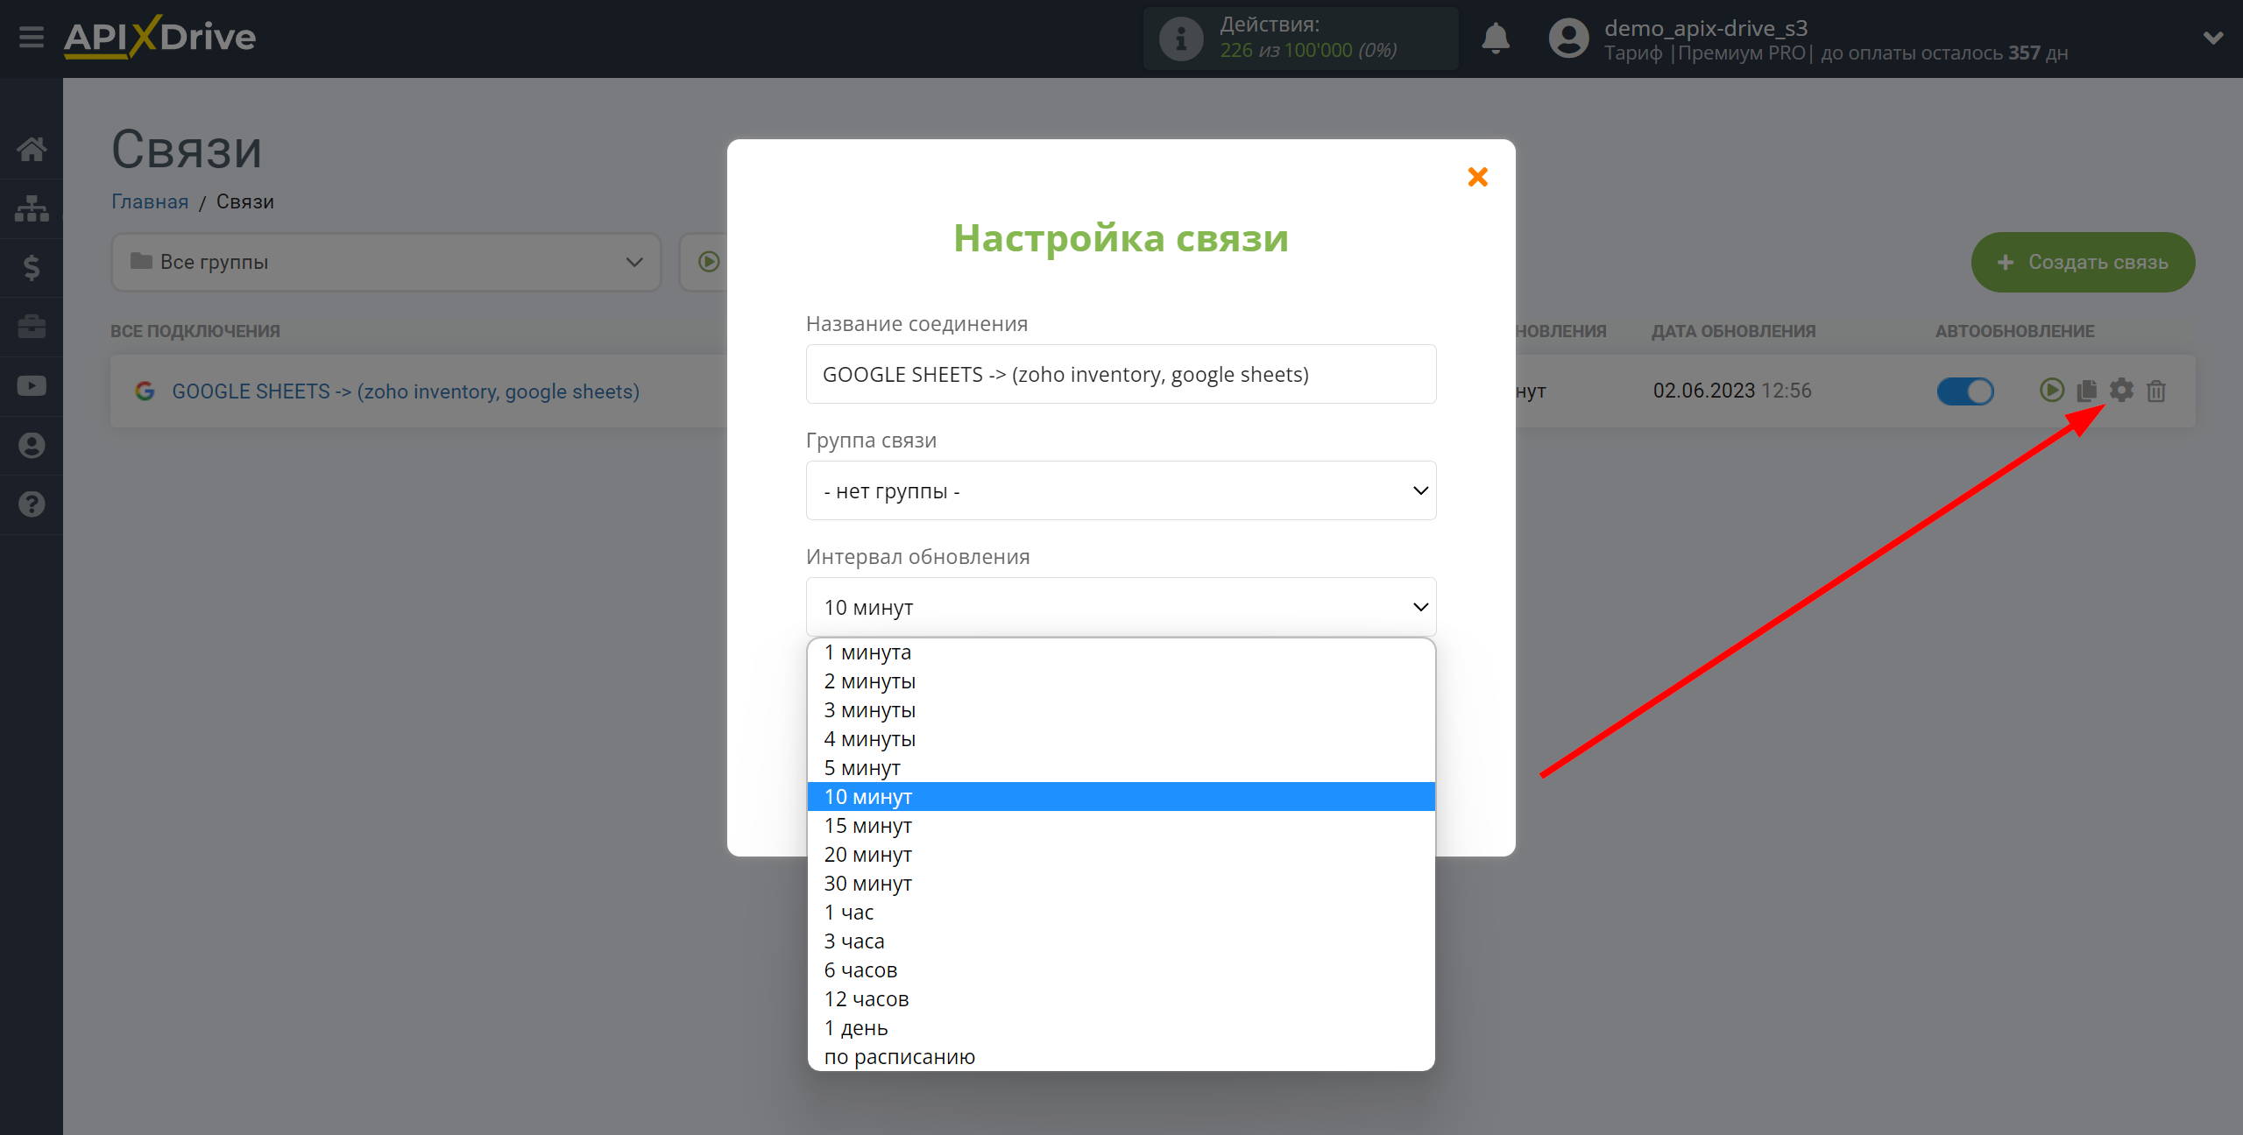Viewport: 2243px width, 1135px height.
Task: Select the 3 минуты interval option
Action: (x=1121, y=710)
